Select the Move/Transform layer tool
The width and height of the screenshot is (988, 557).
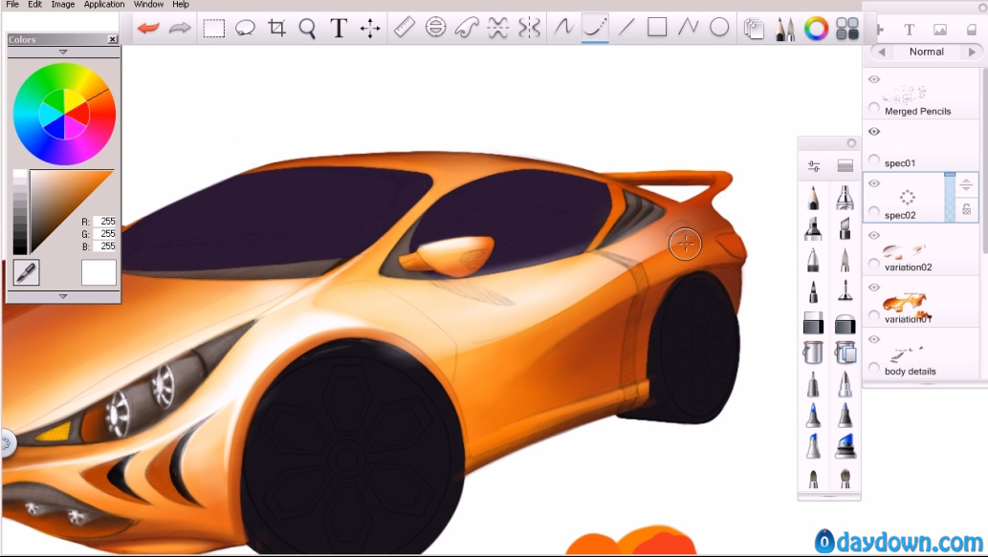coord(370,28)
